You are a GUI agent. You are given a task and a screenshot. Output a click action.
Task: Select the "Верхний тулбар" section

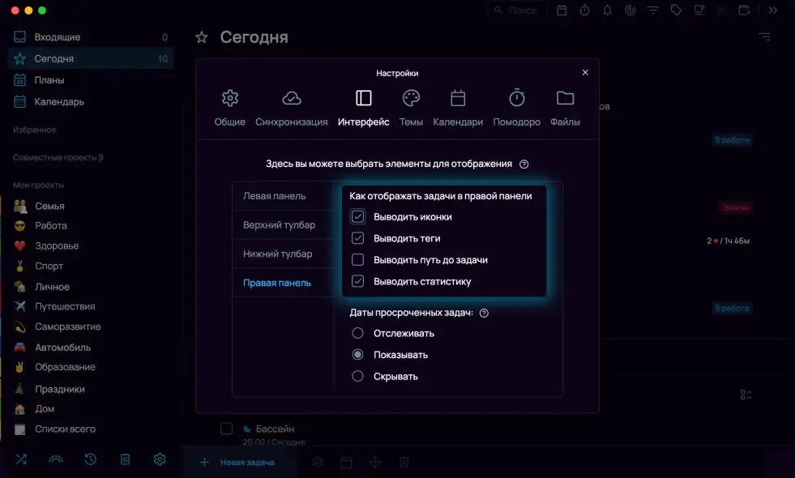point(280,224)
